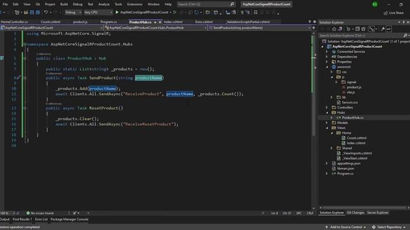Open the member dropdown SendProduct(string productName)
Image resolution: width=410 pixels, height=230 pixels.
click(260, 27)
